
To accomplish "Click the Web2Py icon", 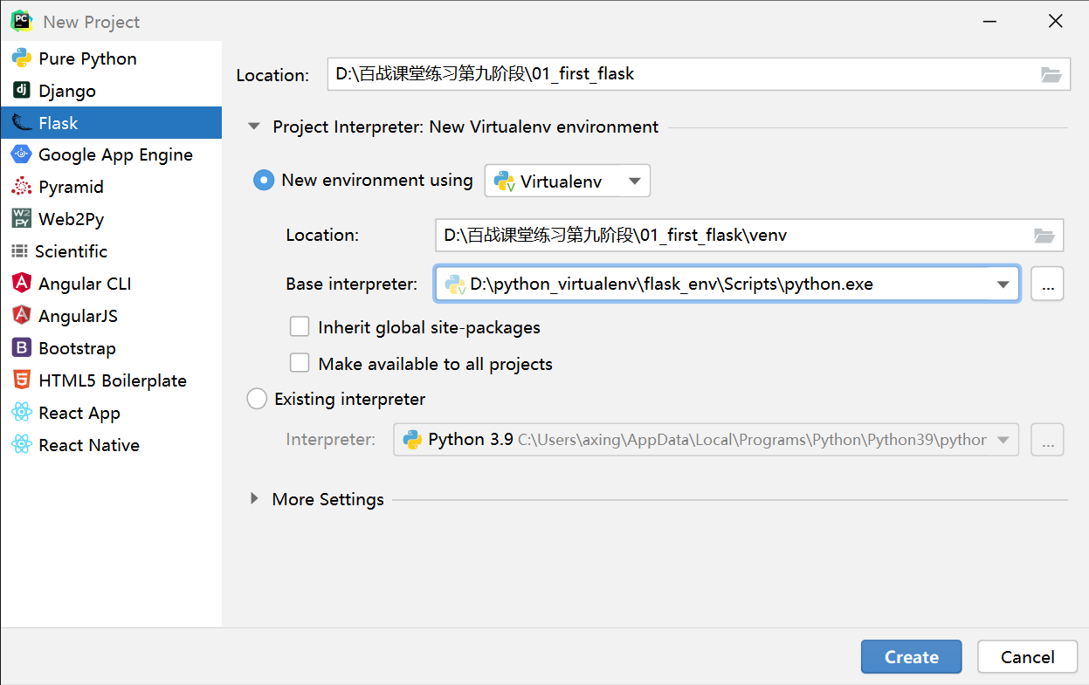I will click(22, 219).
